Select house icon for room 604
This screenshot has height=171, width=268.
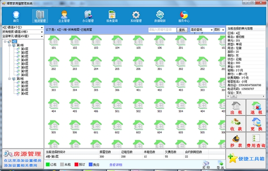tap(159, 125)
